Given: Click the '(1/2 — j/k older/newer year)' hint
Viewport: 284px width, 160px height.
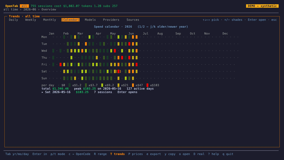Looking at the screenshot, I should (x=163, y=27).
